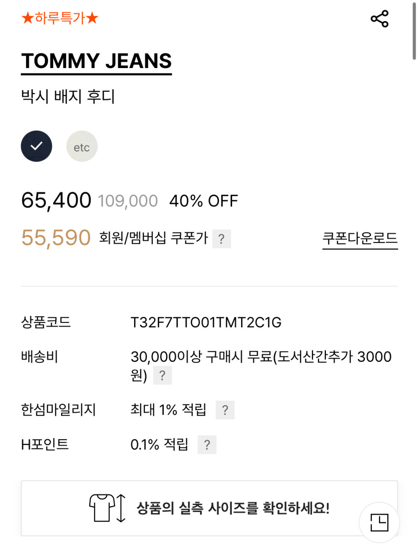Click the product code T32F7TTO01TMT2C1G
Screen dimensions: 419x552
tap(206, 322)
